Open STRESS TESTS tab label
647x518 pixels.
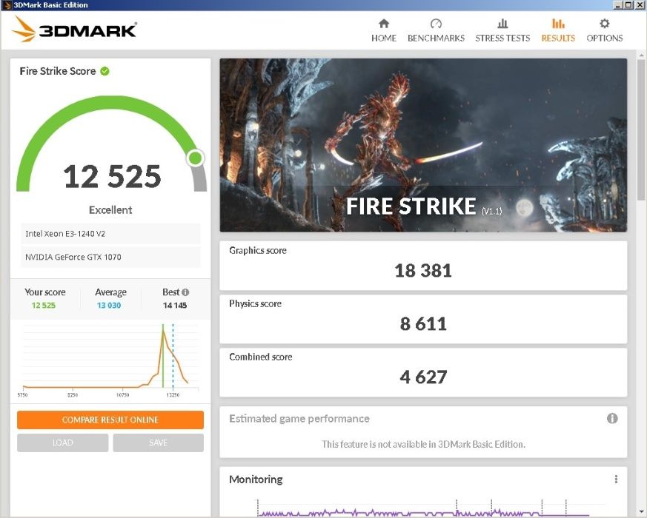(x=502, y=38)
